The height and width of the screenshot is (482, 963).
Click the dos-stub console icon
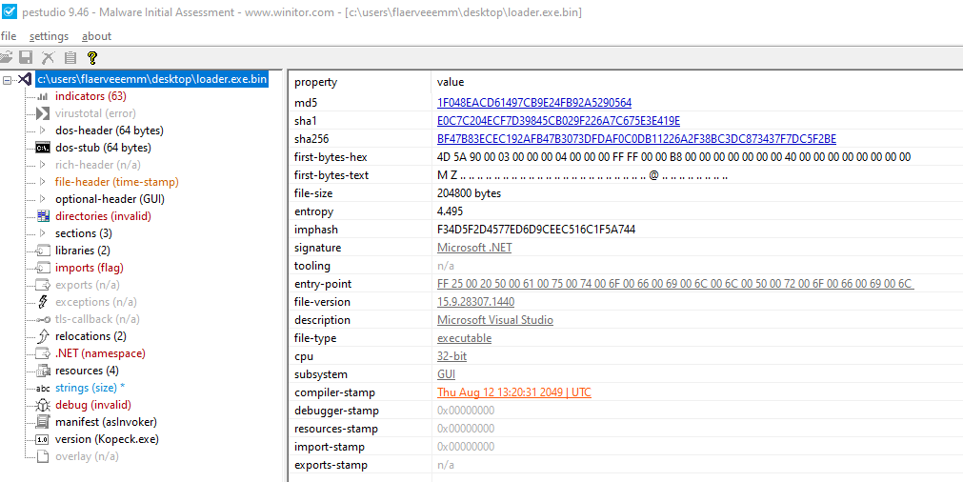(x=43, y=148)
